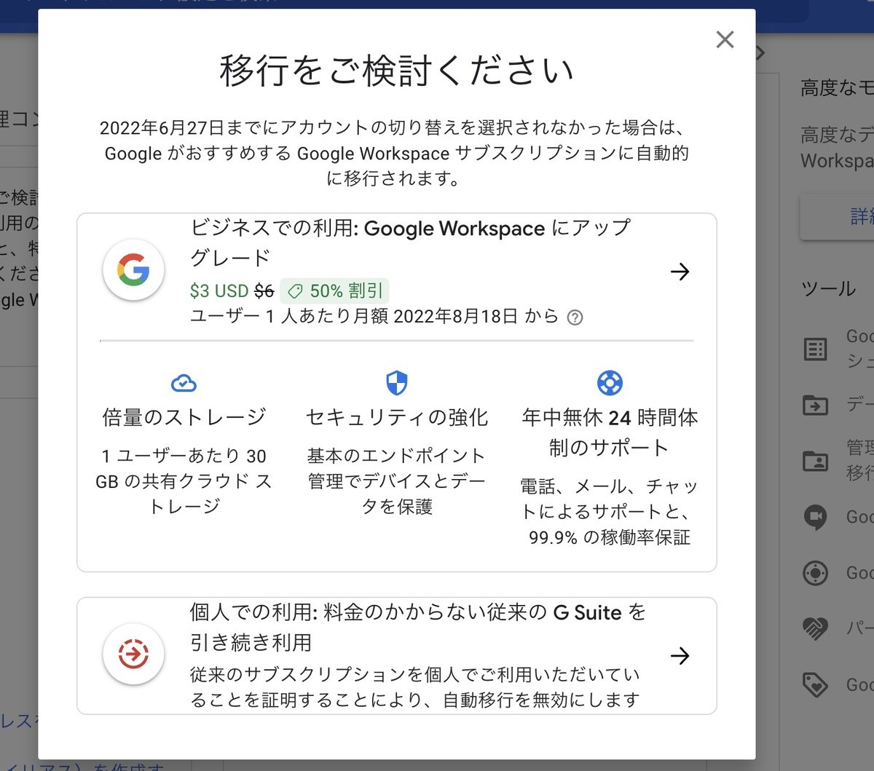Click the 50% 割引 discount tag
874x771 pixels.
335,291
